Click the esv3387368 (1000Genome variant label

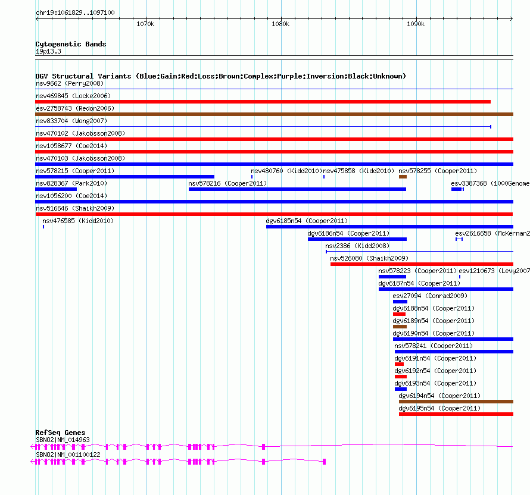[x=490, y=183]
